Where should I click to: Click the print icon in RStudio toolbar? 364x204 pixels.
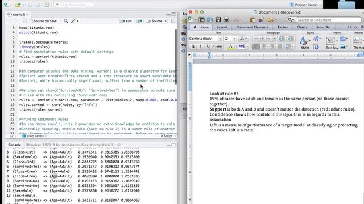(x=47, y=5)
